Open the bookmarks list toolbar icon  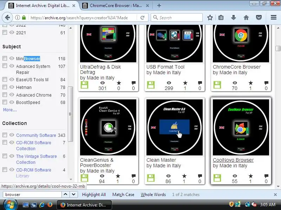pyautogui.click(x=221, y=18)
